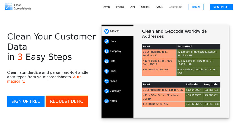The height and width of the screenshot is (132, 236).
Task: Select the Address location pin icon
Action: [x=106, y=31]
